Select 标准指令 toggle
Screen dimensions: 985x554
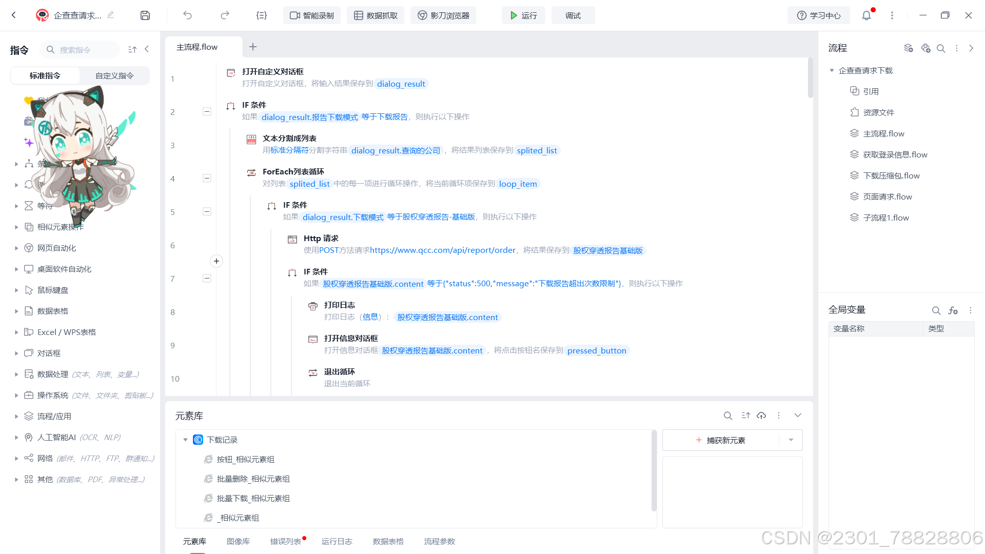click(45, 75)
